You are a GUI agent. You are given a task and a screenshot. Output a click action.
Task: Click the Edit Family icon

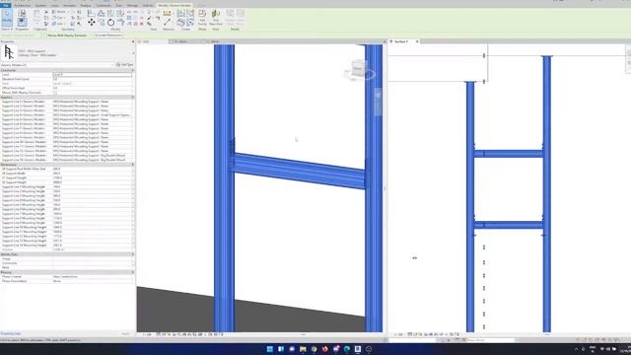(202, 17)
